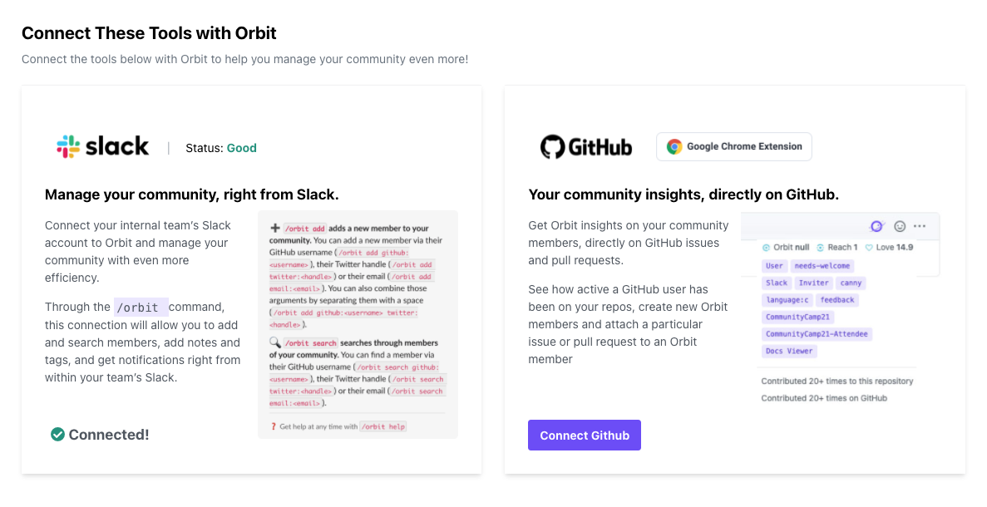This screenshot has height=507, width=987.
Task: Select the CommunityCamp21-Attendee tag
Action: pos(817,334)
